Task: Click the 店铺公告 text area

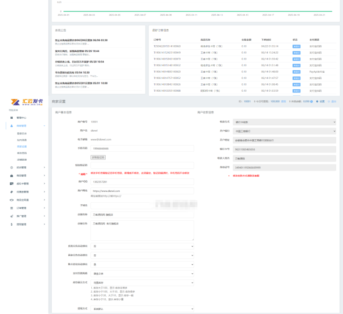Action: click(142, 230)
